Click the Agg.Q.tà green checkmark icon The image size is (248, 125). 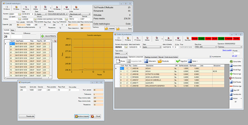pos(178,61)
